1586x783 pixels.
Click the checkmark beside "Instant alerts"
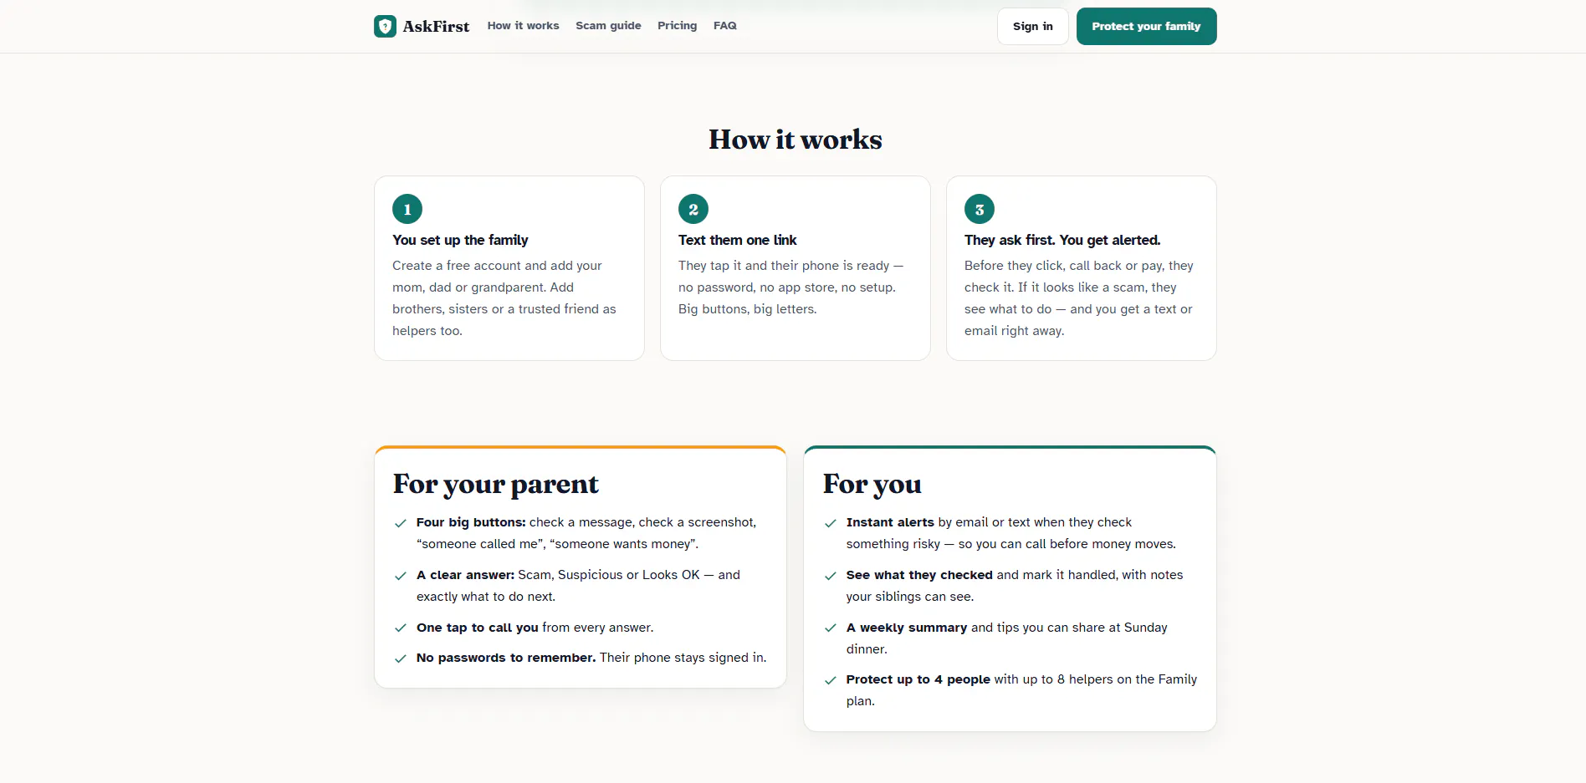tap(831, 524)
